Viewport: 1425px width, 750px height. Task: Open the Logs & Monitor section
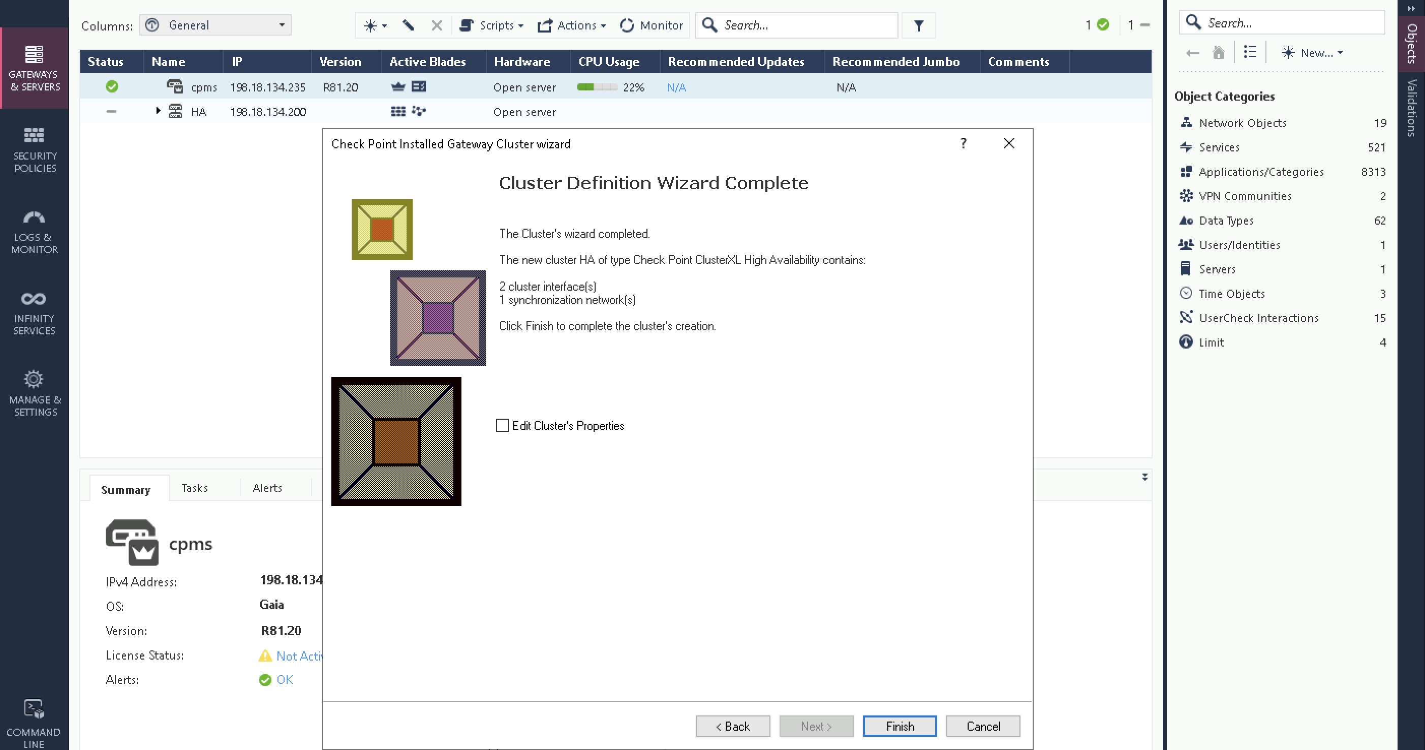pyautogui.click(x=34, y=231)
